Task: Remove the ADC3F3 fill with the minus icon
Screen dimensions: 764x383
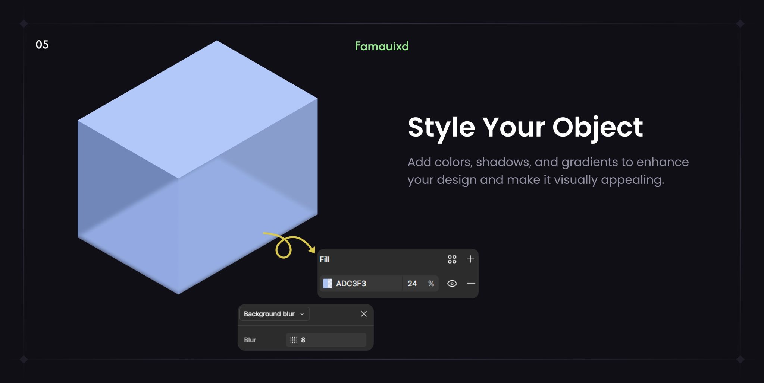Action: pyautogui.click(x=470, y=283)
